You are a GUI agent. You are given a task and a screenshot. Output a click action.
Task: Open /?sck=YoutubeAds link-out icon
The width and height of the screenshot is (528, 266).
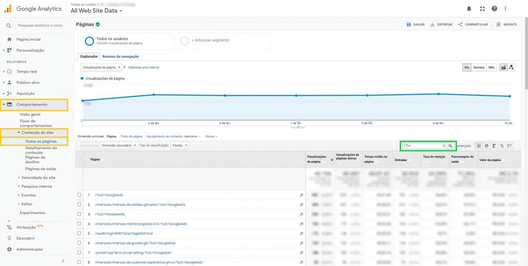[301, 214]
